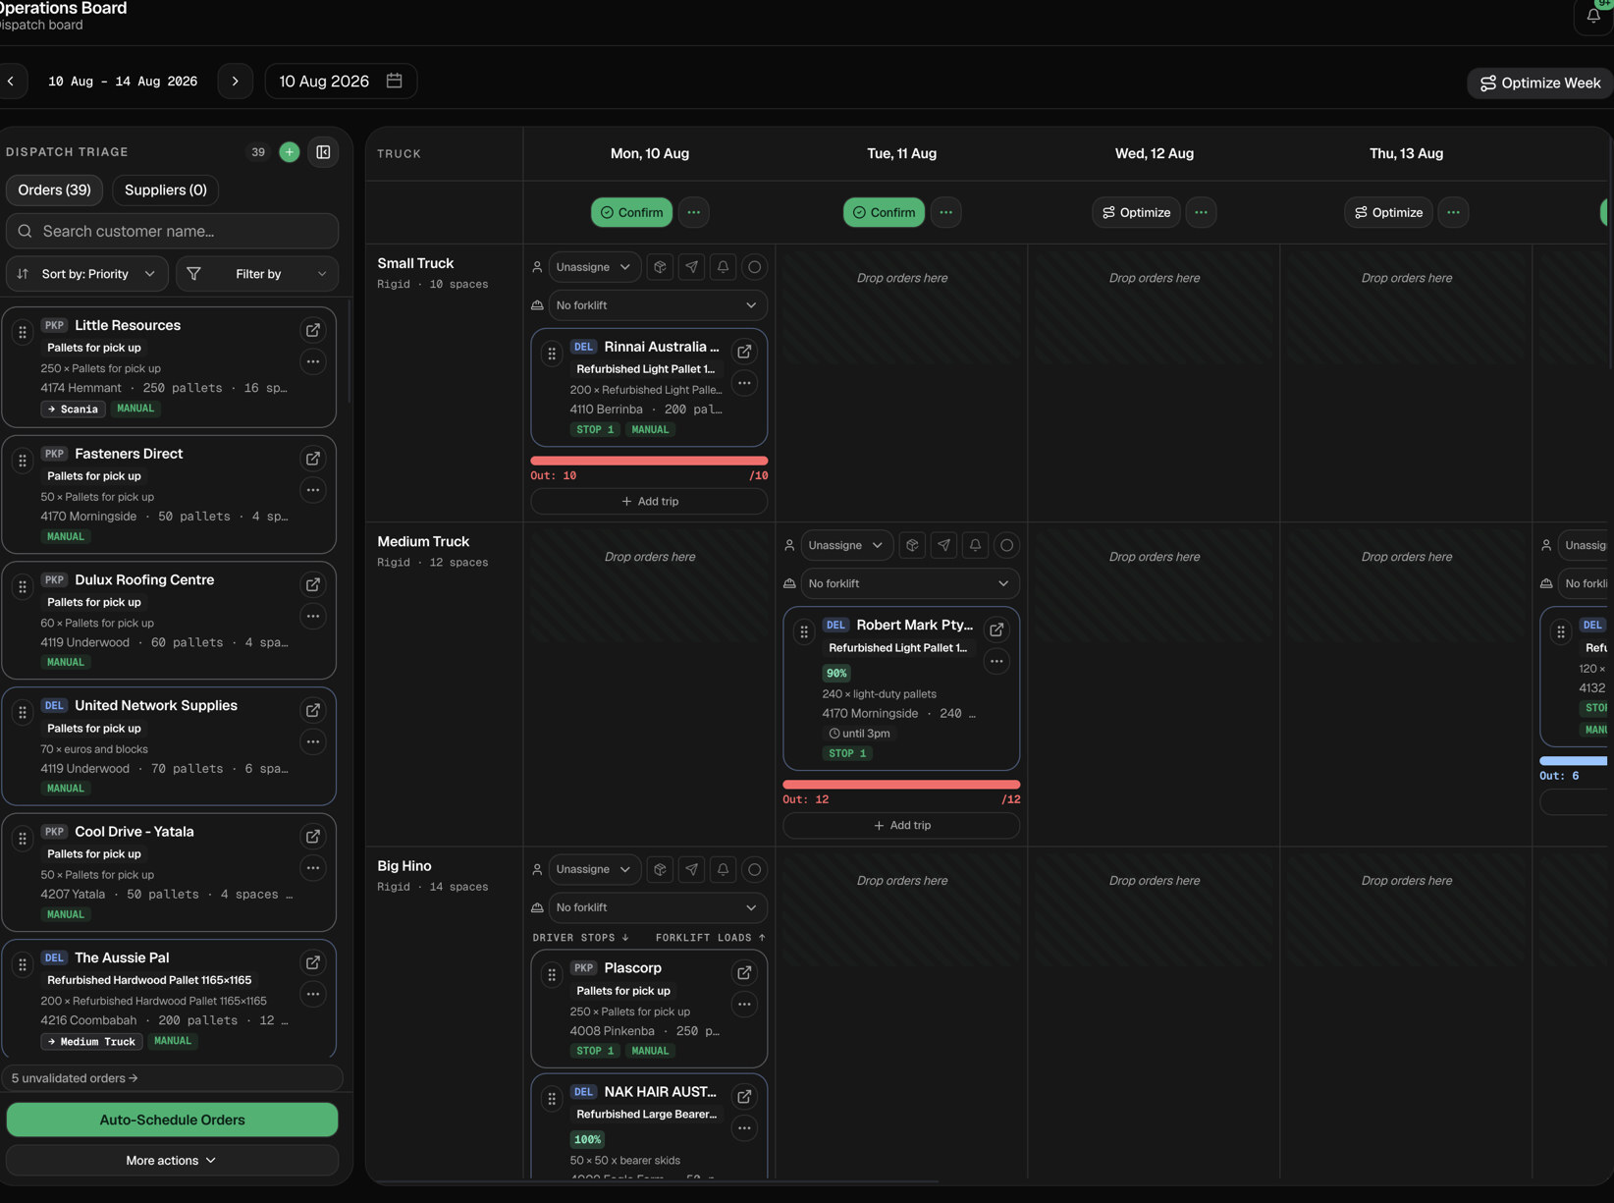Image resolution: width=1614 pixels, height=1203 pixels.
Task: Switch to the Suppliers (0) tab
Action: point(165,190)
